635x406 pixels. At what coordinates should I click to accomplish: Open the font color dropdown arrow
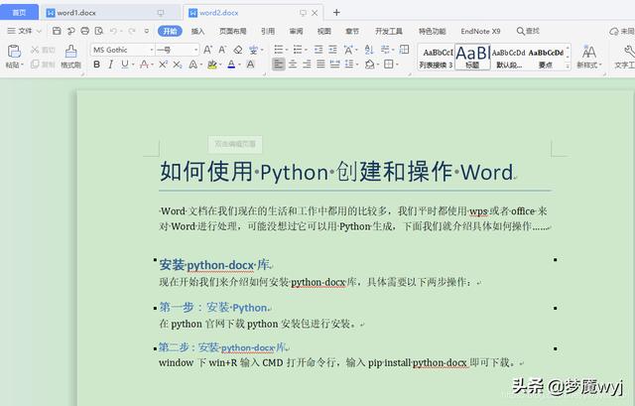(240, 65)
